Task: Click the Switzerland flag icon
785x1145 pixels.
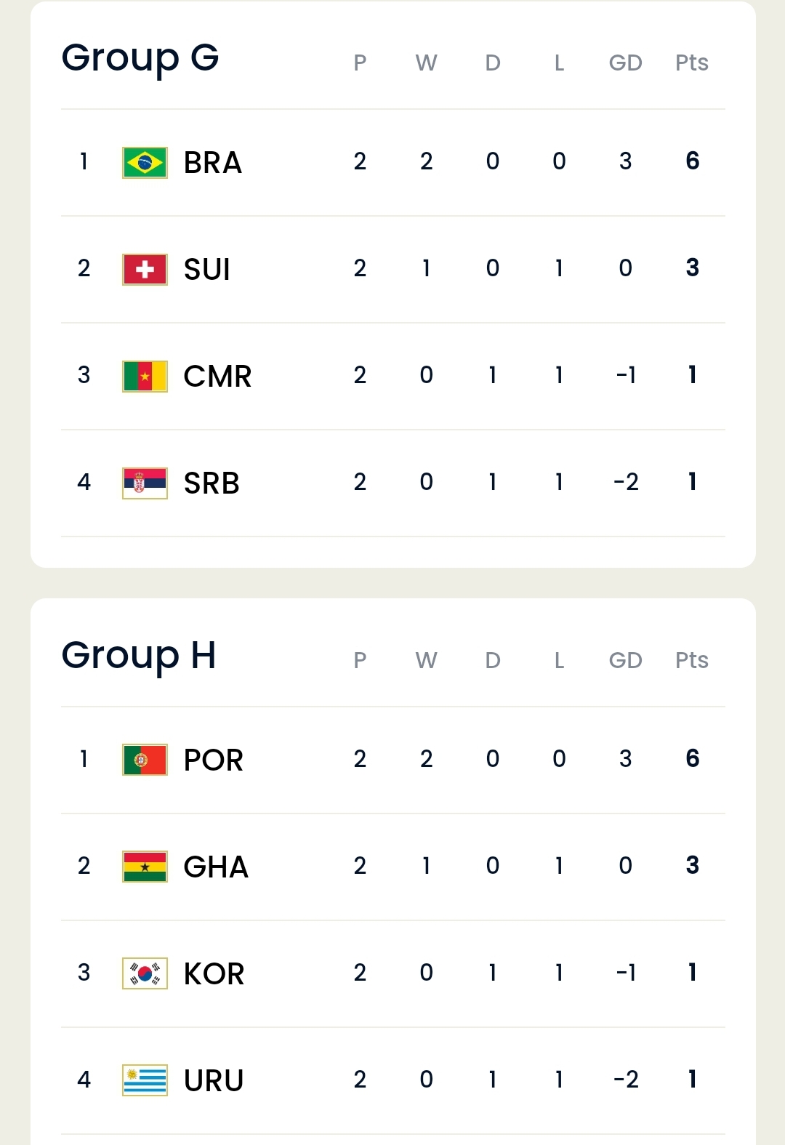Action: click(x=145, y=269)
